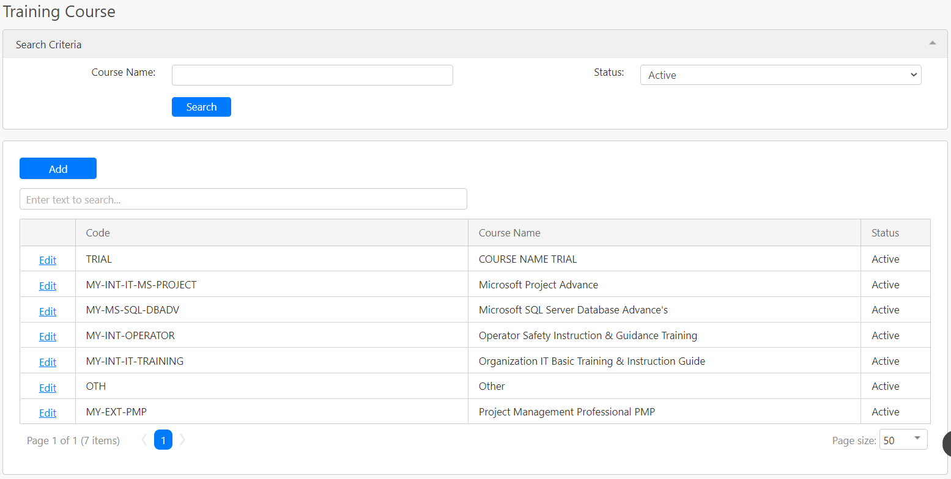Select 'Microsoft SQL Server Database Advance's' cell

pyautogui.click(x=664, y=310)
